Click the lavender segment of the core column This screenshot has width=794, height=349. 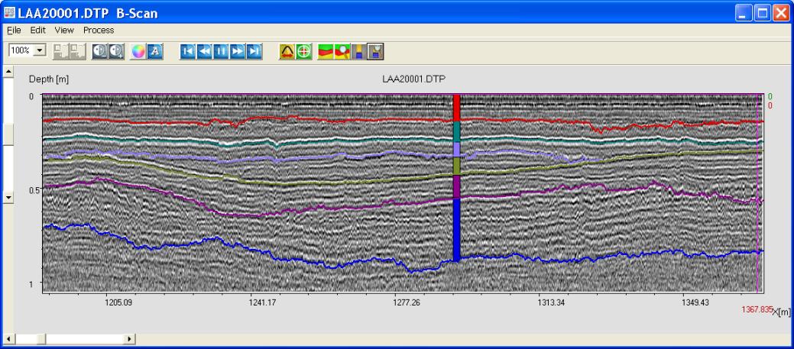pyautogui.click(x=456, y=150)
